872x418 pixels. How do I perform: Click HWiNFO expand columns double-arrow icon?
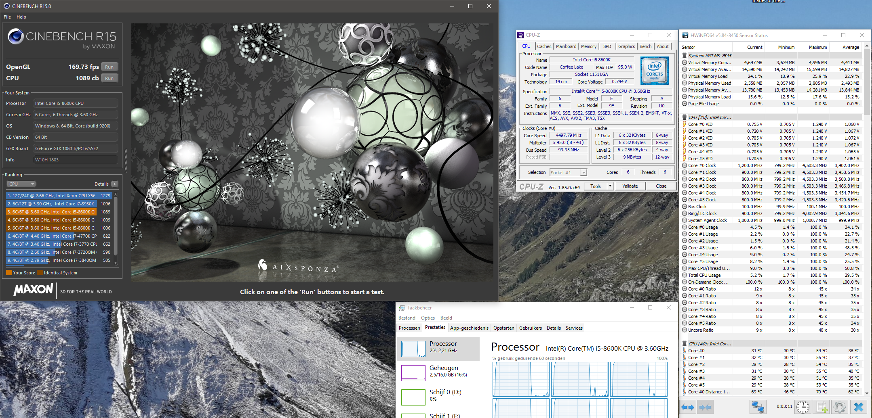pyautogui.click(x=688, y=407)
